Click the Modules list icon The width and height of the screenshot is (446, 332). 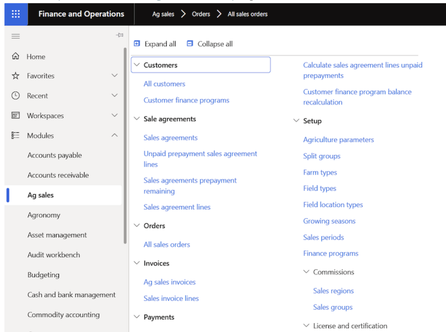point(16,135)
